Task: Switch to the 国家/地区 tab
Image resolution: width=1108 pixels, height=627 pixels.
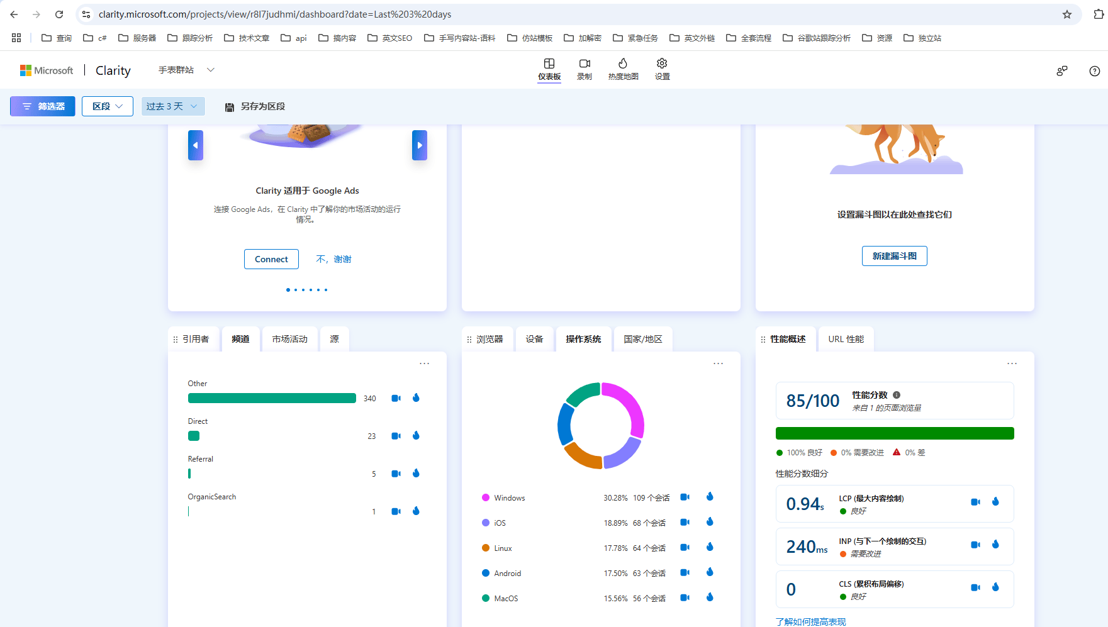Action: click(x=642, y=339)
